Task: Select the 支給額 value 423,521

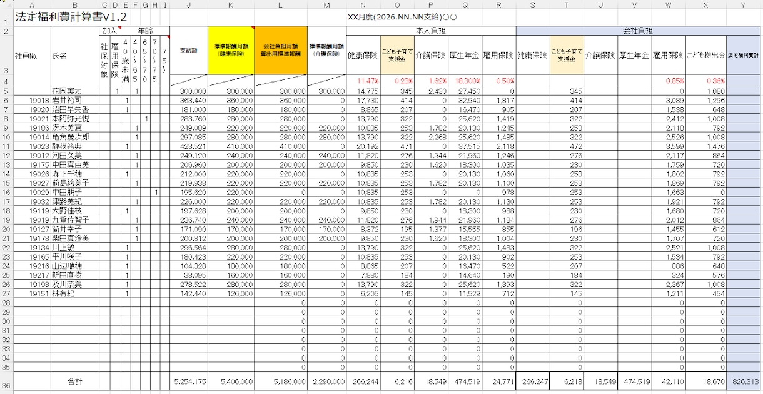Action: (x=188, y=146)
